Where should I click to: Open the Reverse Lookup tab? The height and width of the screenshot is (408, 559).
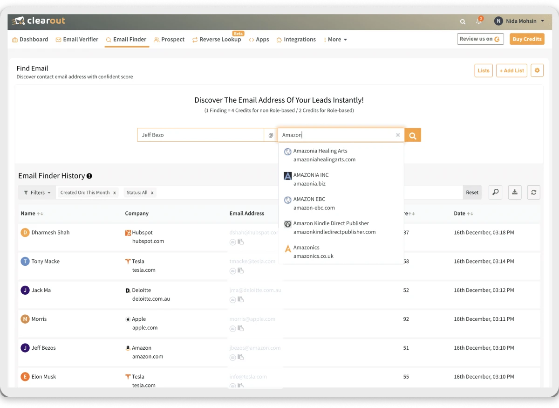[217, 40]
